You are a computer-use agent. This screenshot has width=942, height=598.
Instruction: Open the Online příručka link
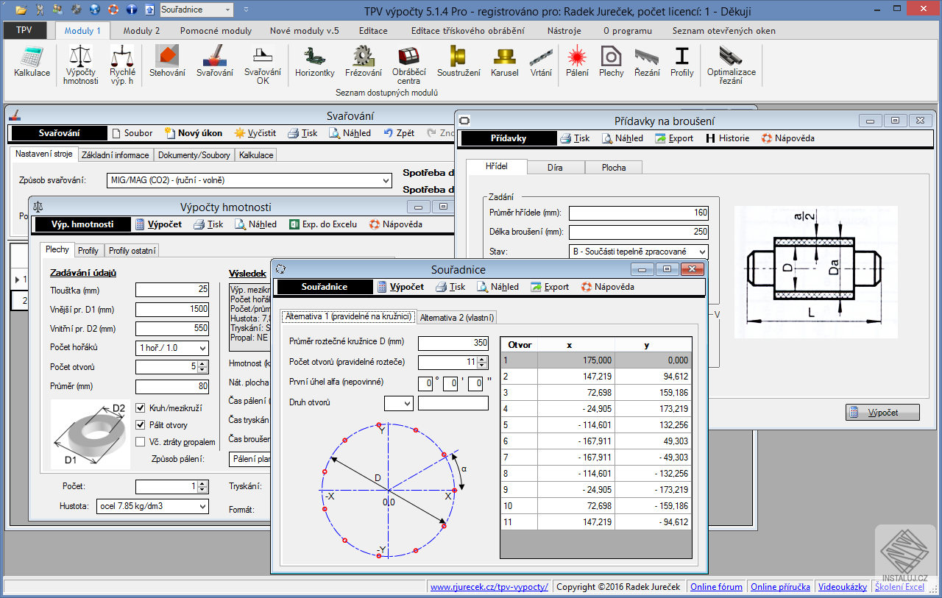click(780, 586)
